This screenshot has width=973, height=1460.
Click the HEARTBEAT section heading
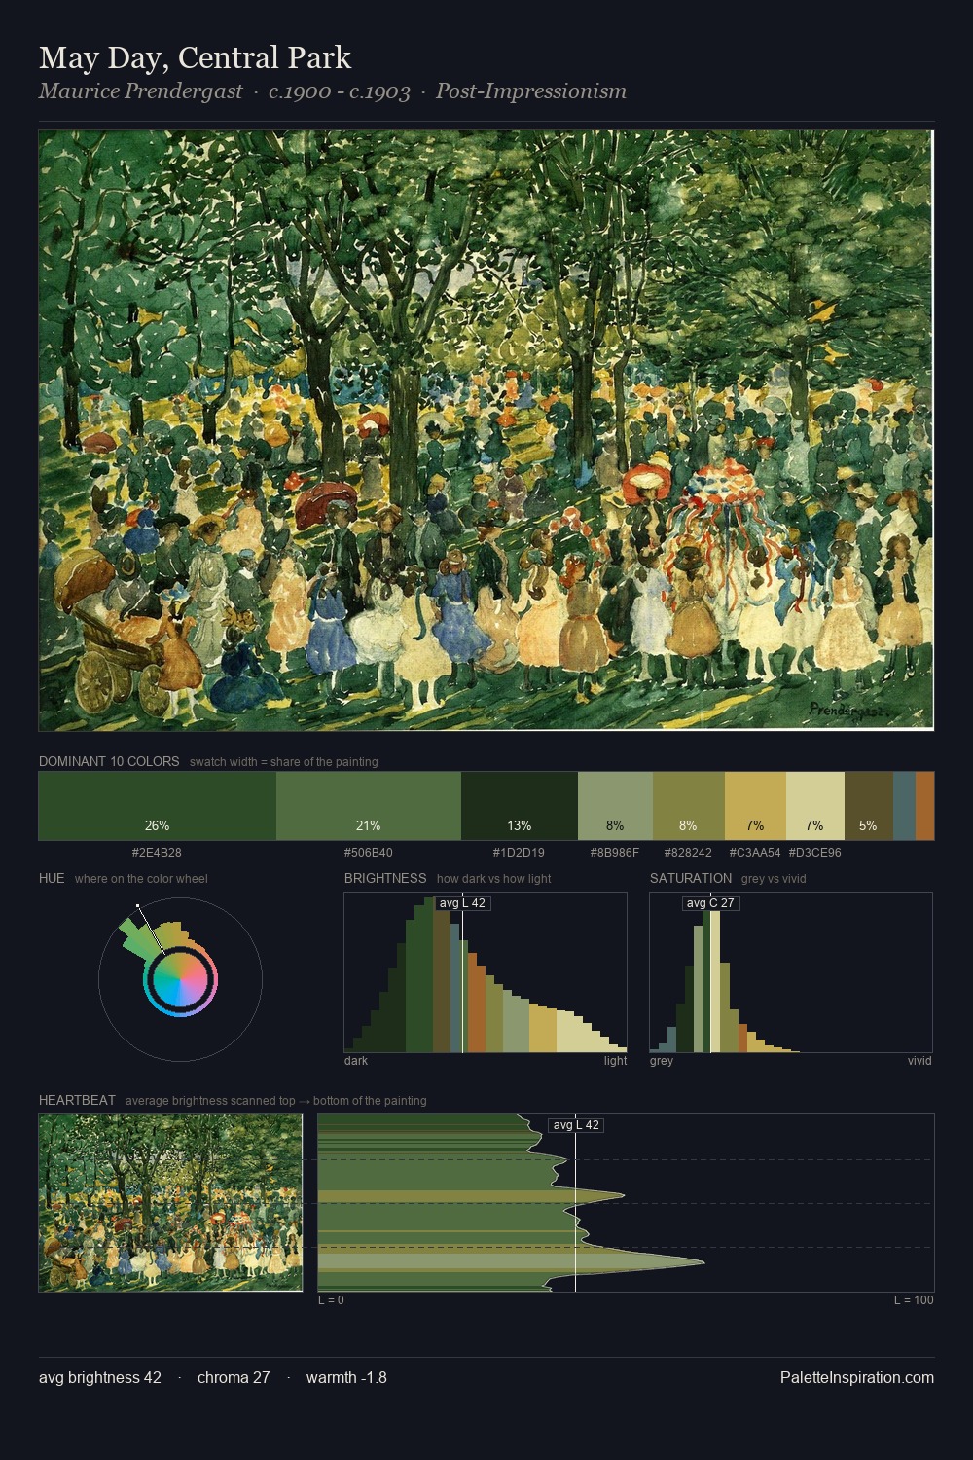pyautogui.click(x=77, y=1100)
